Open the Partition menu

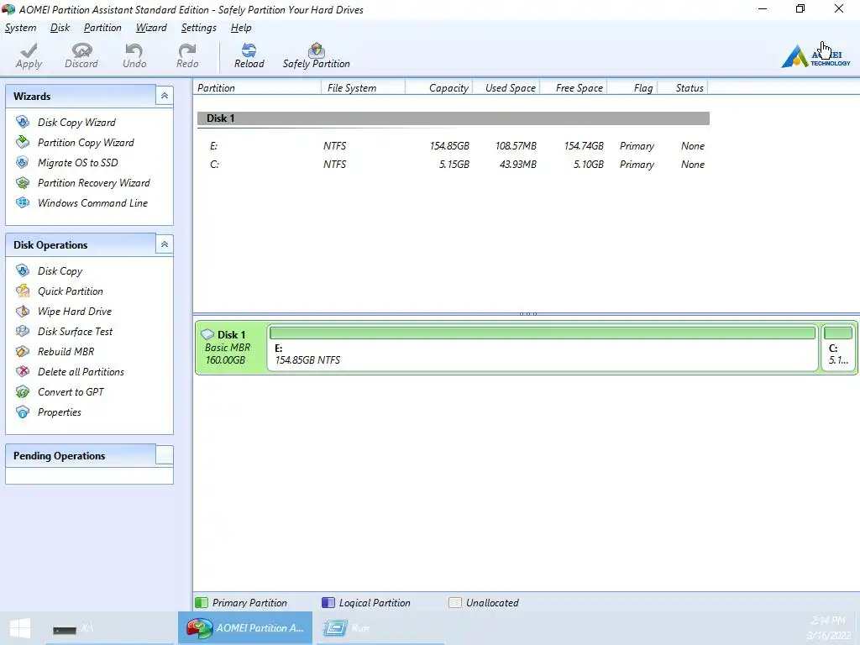[102, 28]
